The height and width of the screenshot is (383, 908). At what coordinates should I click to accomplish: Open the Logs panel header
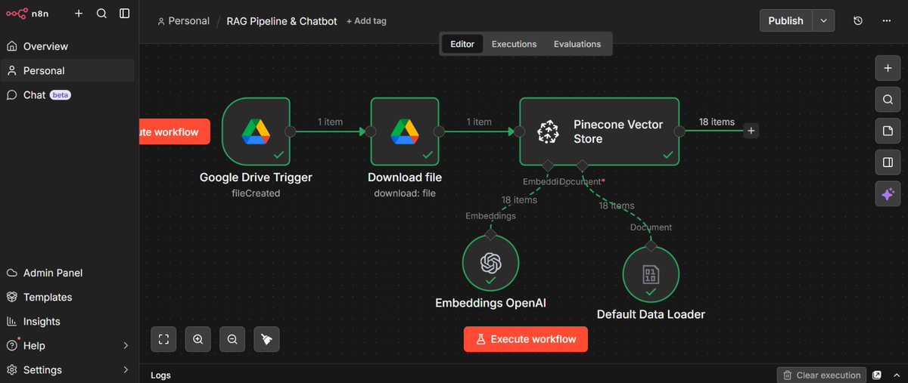click(x=160, y=375)
